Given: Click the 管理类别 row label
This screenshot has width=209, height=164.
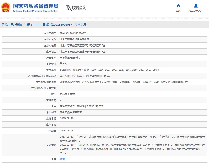Looking at the screenshot, I should 51,64.
